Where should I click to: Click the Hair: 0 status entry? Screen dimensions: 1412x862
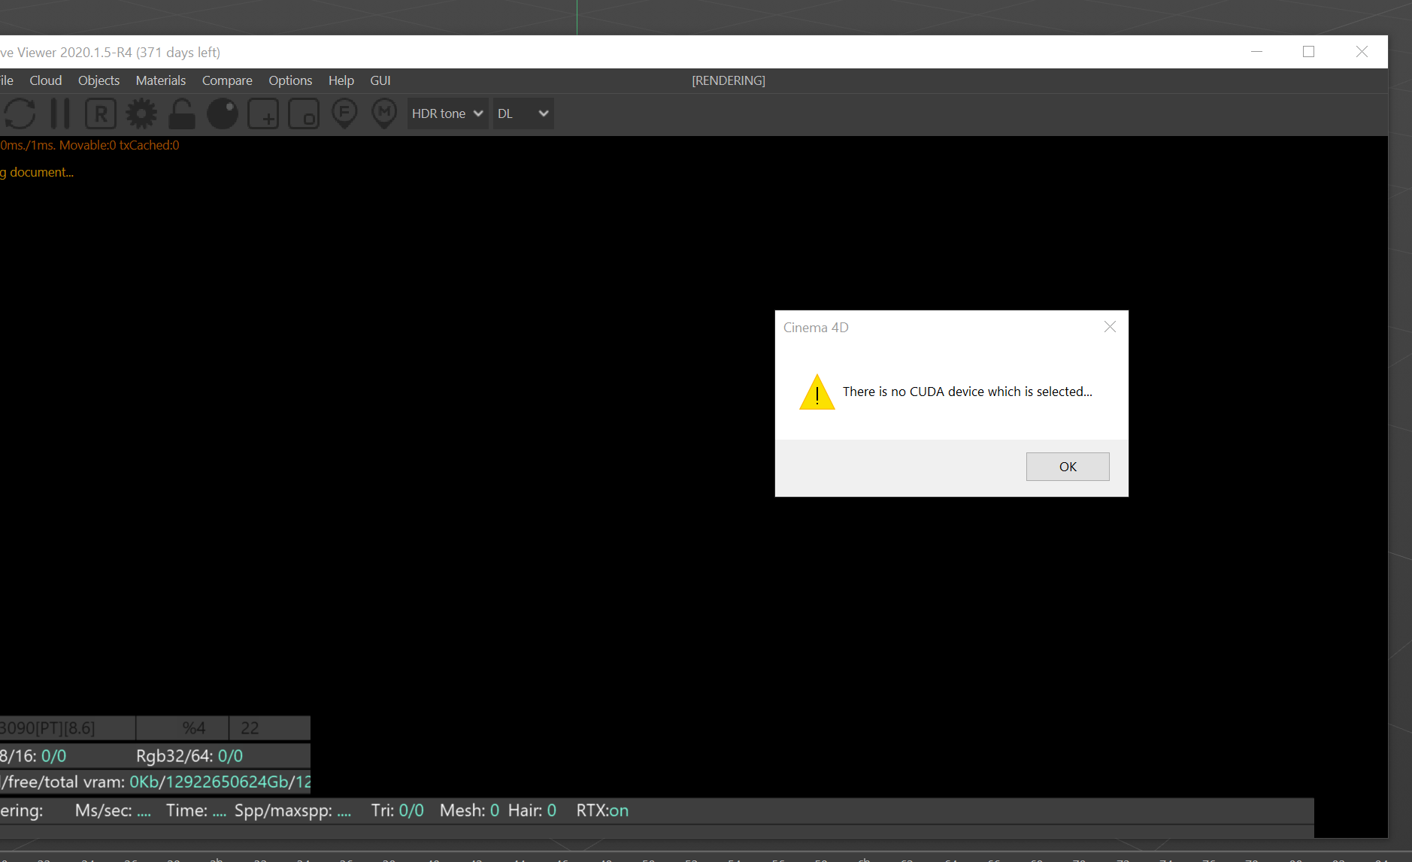pyautogui.click(x=532, y=811)
